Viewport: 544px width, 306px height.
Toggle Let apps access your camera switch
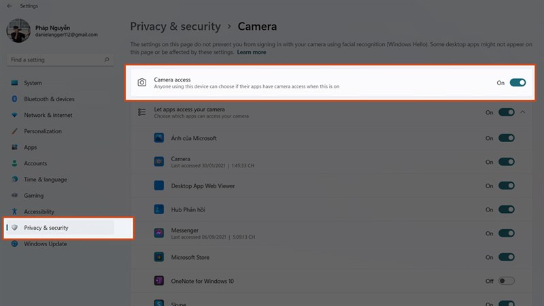point(506,112)
